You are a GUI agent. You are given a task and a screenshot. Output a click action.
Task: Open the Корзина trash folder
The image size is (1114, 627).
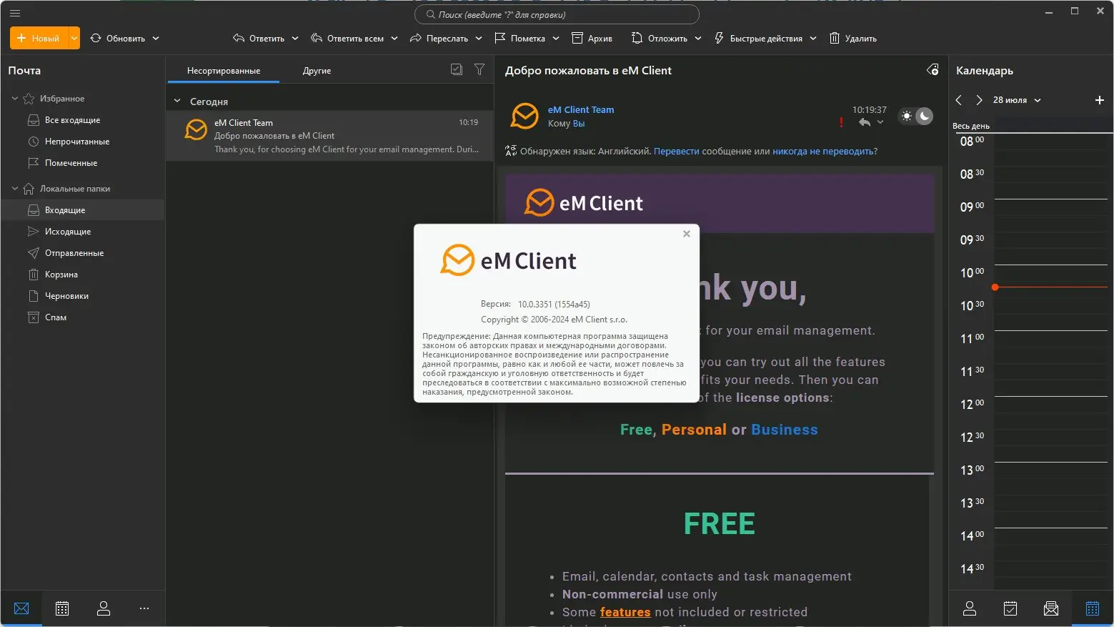[x=83, y=275]
